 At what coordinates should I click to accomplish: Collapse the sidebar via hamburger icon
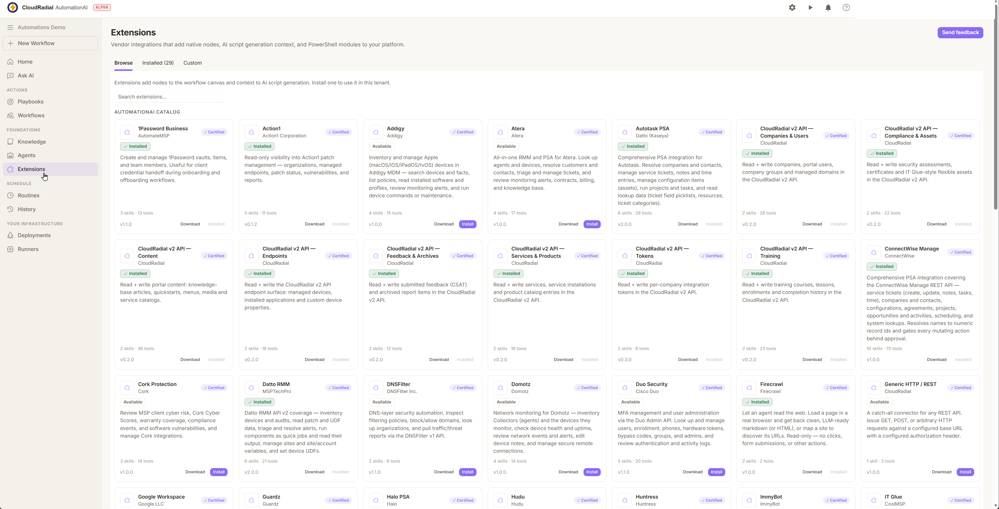[x=10, y=27]
